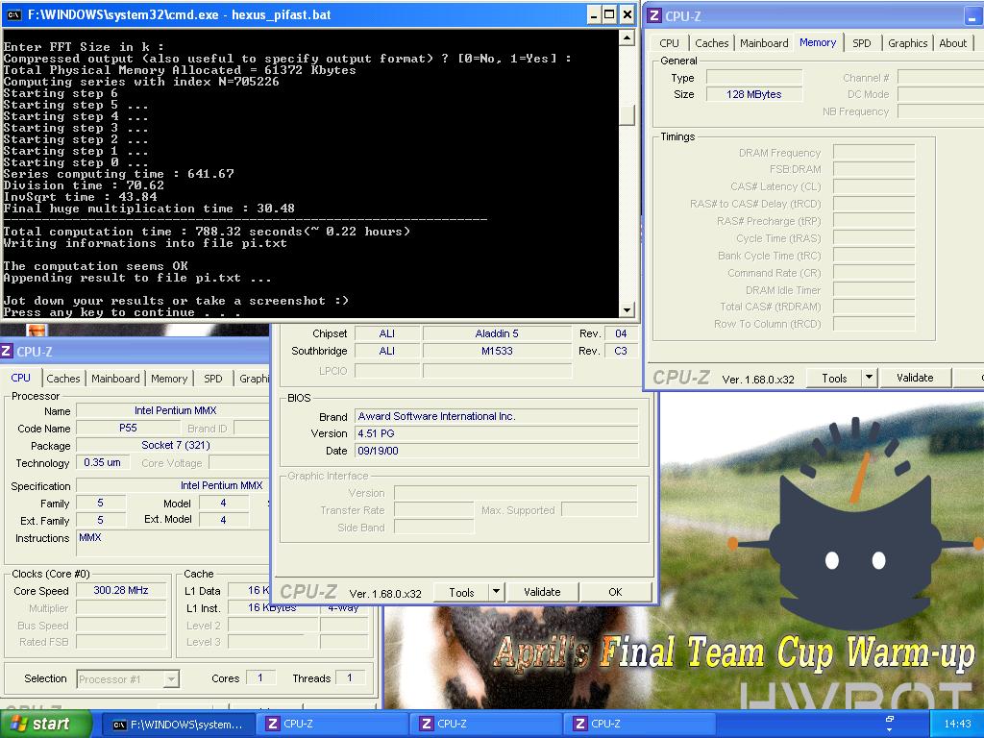Click BIOS Date value 09/19/00
The width and height of the screenshot is (984, 738).
[x=496, y=451]
